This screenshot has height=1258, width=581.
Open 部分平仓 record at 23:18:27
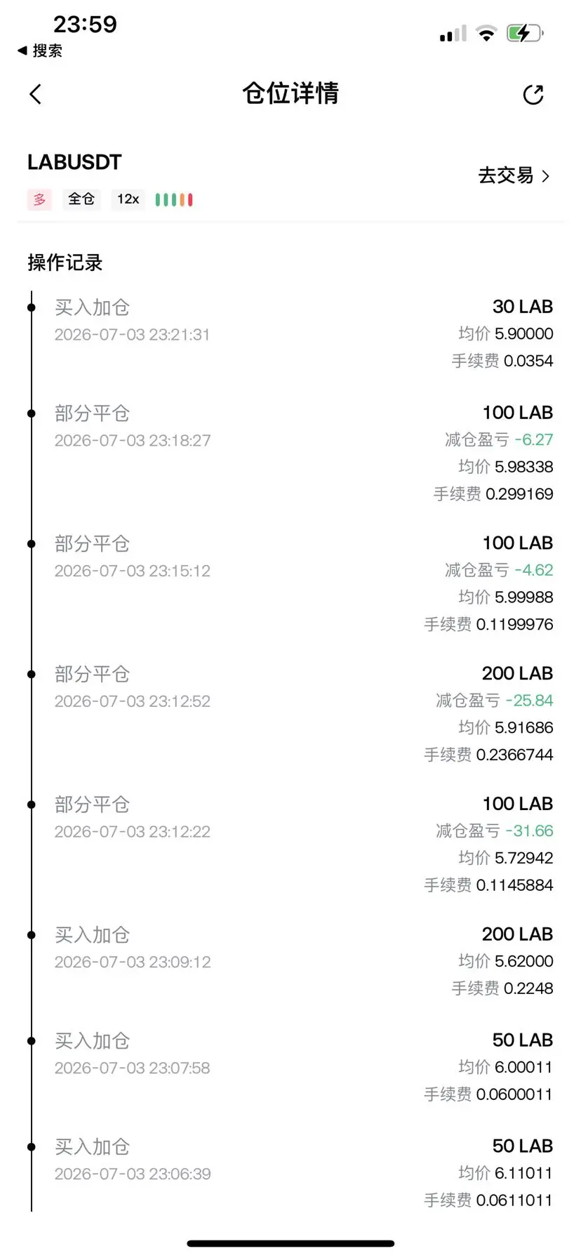pyautogui.click(x=290, y=453)
